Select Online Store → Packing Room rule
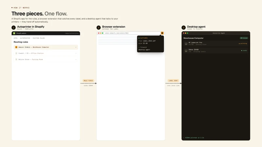 pyautogui.click(x=46, y=59)
